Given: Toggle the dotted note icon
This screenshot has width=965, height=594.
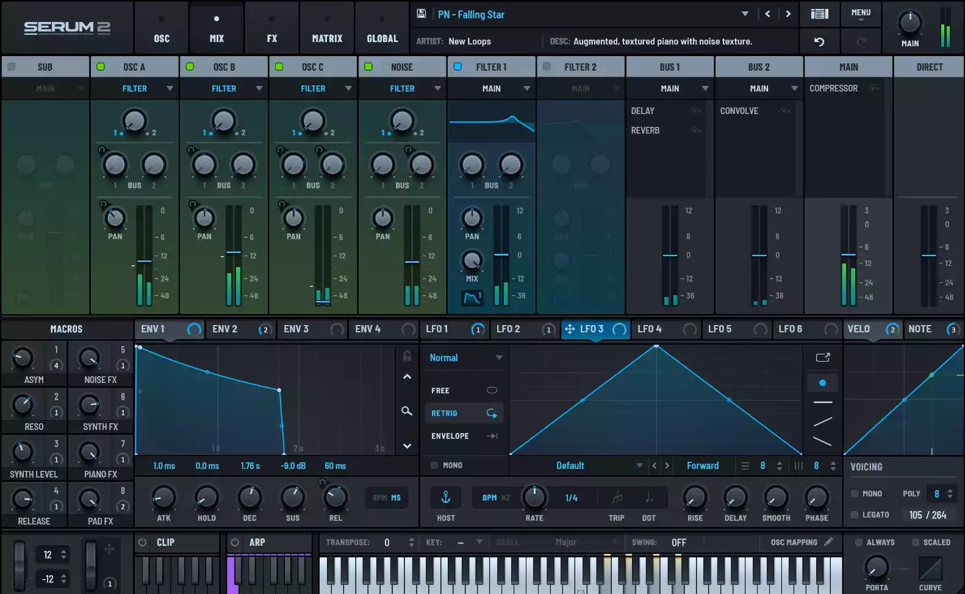Looking at the screenshot, I should coord(648,498).
